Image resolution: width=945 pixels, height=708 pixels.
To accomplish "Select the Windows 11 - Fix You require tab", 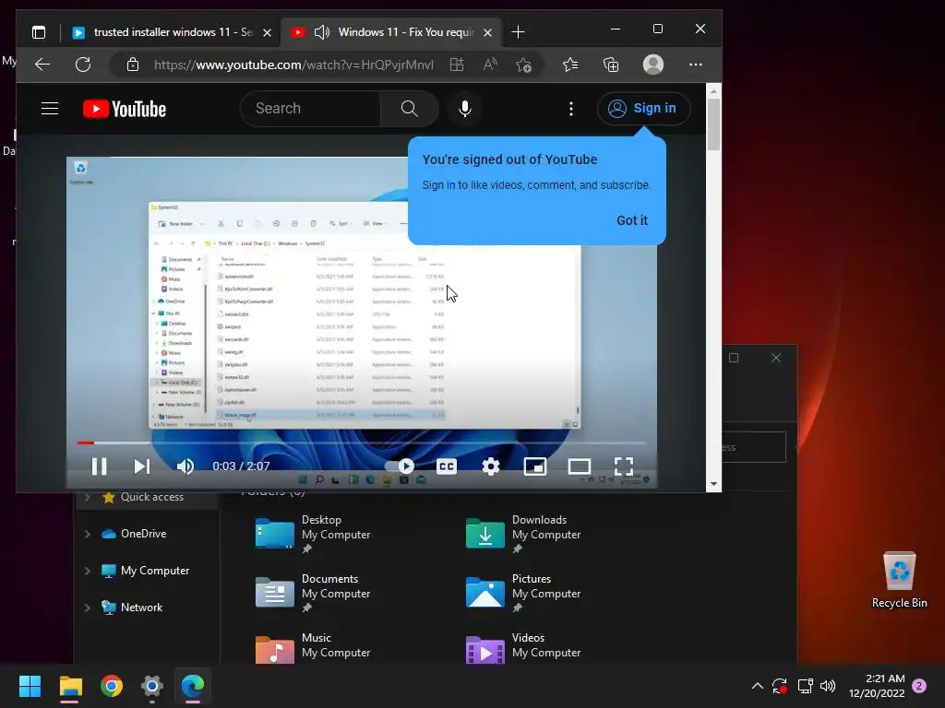I will tap(391, 32).
